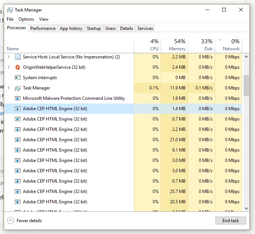Viewport: 255px width, 234px height.
Task: Click the 21.0 MB memory value
Action: [178, 140]
